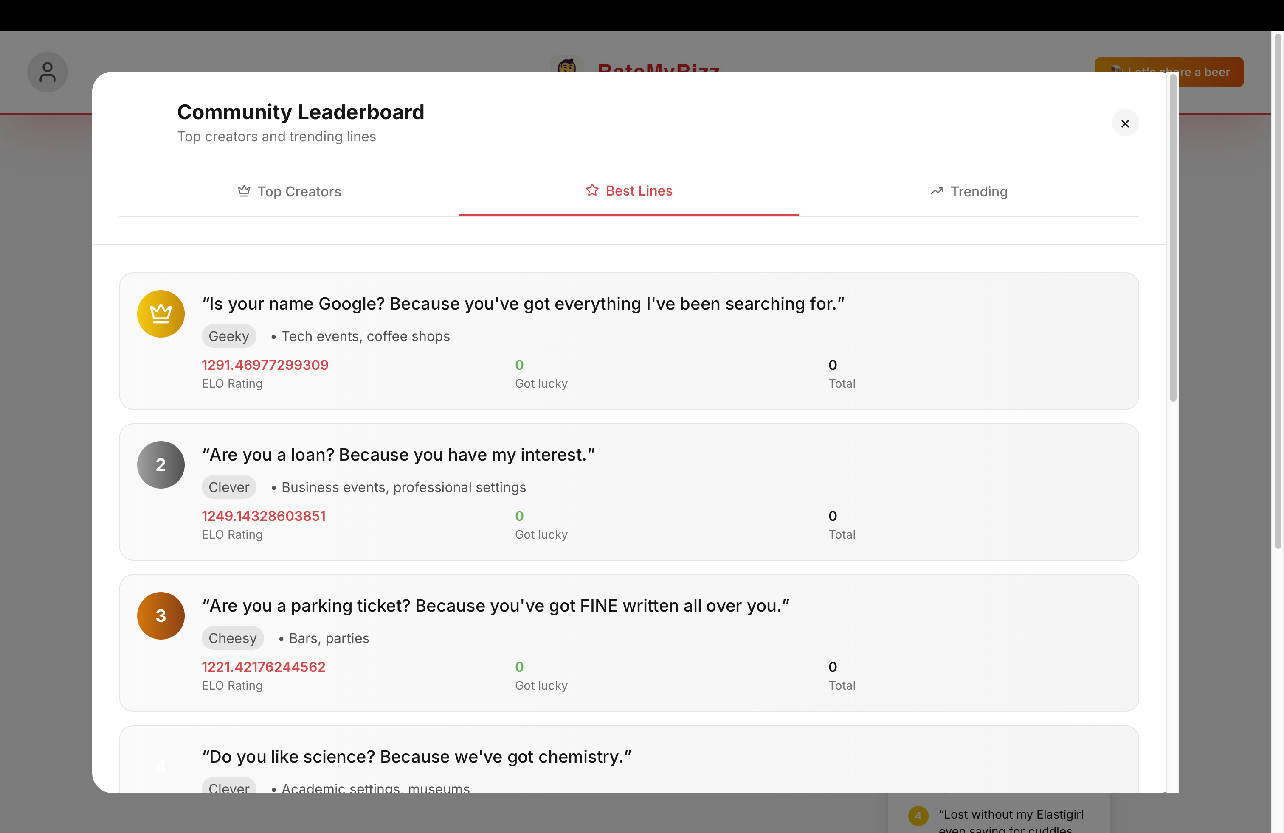Image resolution: width=1284 pixels, height=833 pixels.
Task: Click 'Business events, professional settings' text
Action: pyautogui.click(x=403, y=487)
